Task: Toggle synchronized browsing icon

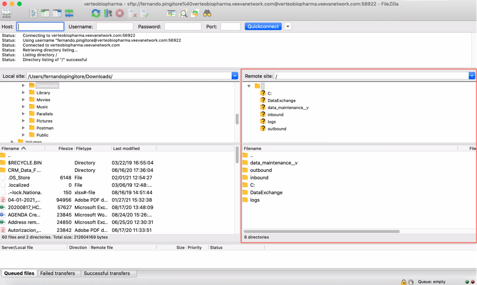Action: tap(195, 13)
